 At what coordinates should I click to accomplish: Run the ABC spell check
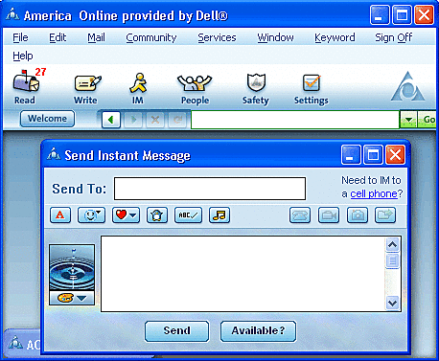coord(188,215)
